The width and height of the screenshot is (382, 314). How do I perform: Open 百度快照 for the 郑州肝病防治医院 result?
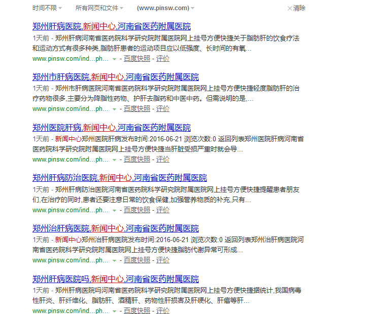tap(137, 210)
